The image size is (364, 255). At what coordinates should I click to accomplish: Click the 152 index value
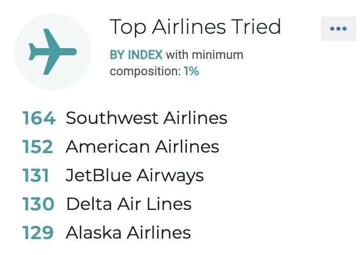pos(37,147)
